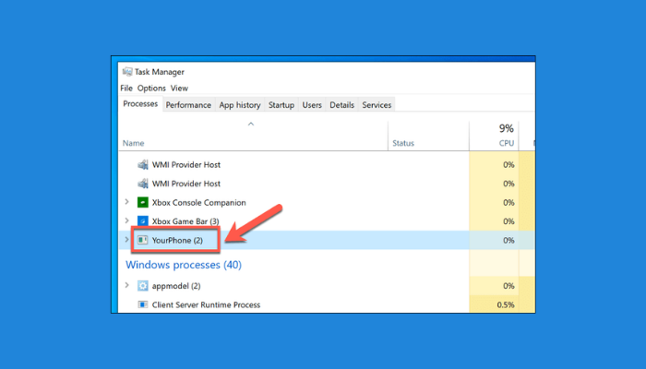Switch to the Startup tab
646x369 pixels.
coord(281,105)
